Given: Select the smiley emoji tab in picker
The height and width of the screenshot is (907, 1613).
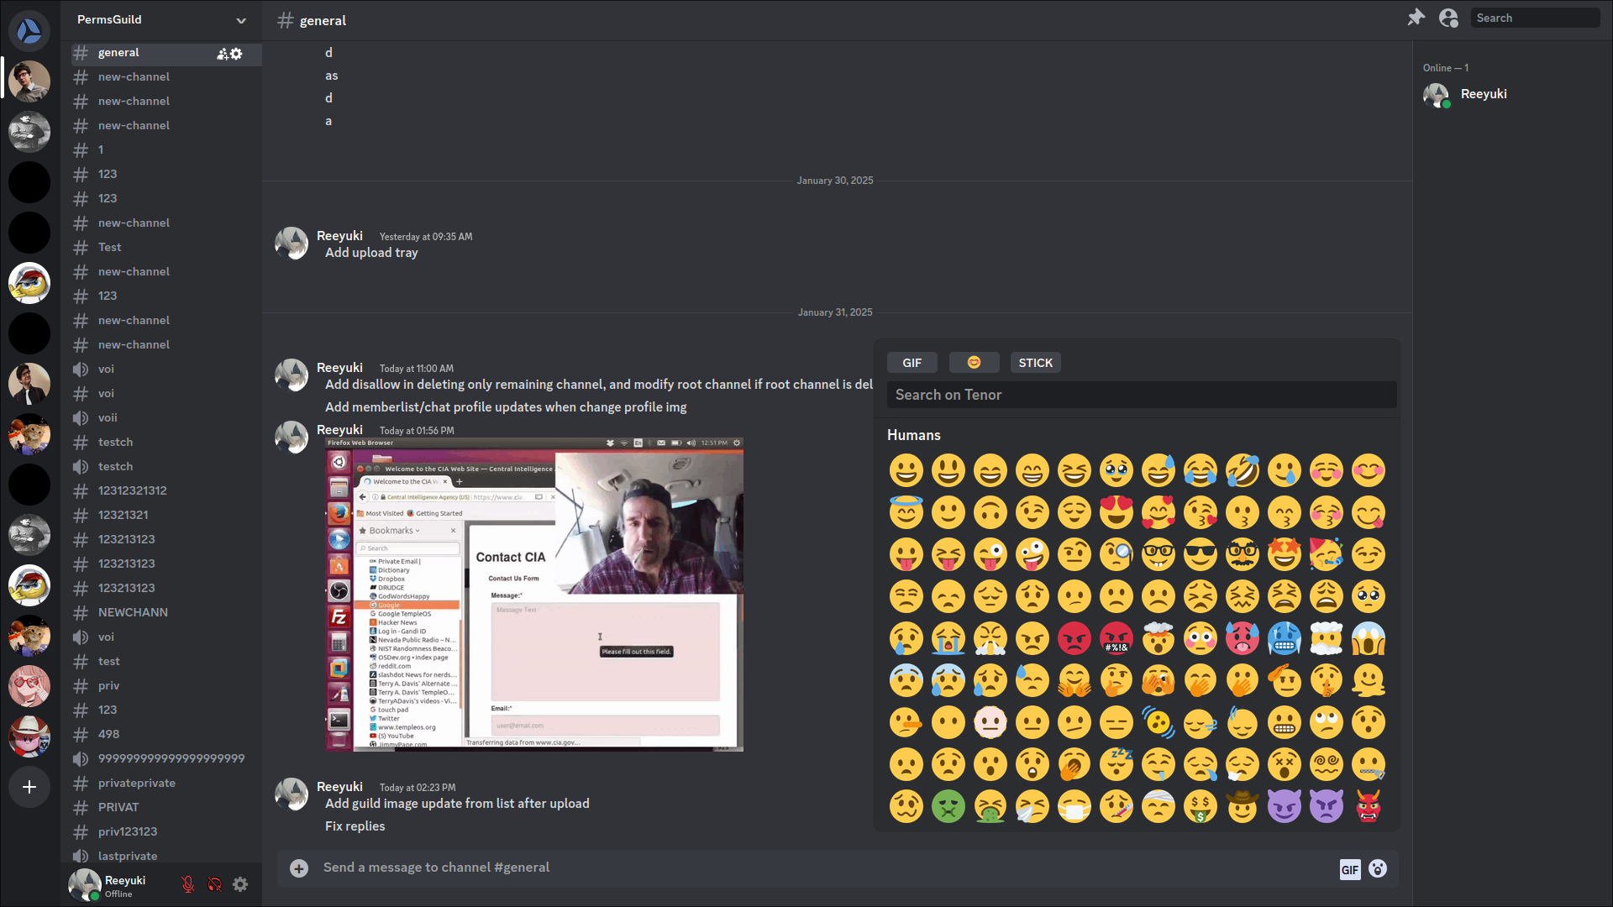Looking at the screenshot, I should tap(974, 362).
